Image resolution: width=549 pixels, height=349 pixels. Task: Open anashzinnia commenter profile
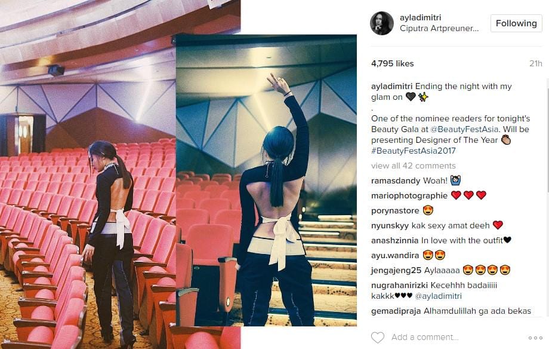394,240
